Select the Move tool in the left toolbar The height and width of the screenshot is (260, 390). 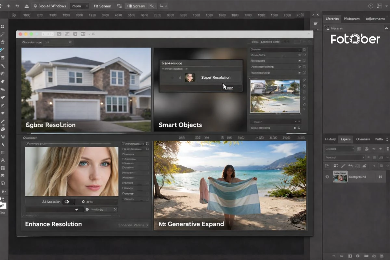(x=3, y=27)
